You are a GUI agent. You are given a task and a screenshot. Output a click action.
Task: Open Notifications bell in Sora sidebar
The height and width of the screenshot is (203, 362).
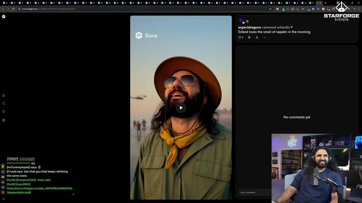[x=4, y=111]
